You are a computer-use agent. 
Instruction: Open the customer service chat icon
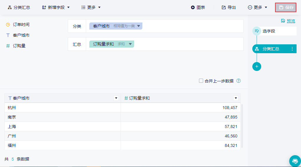point(295,161)
